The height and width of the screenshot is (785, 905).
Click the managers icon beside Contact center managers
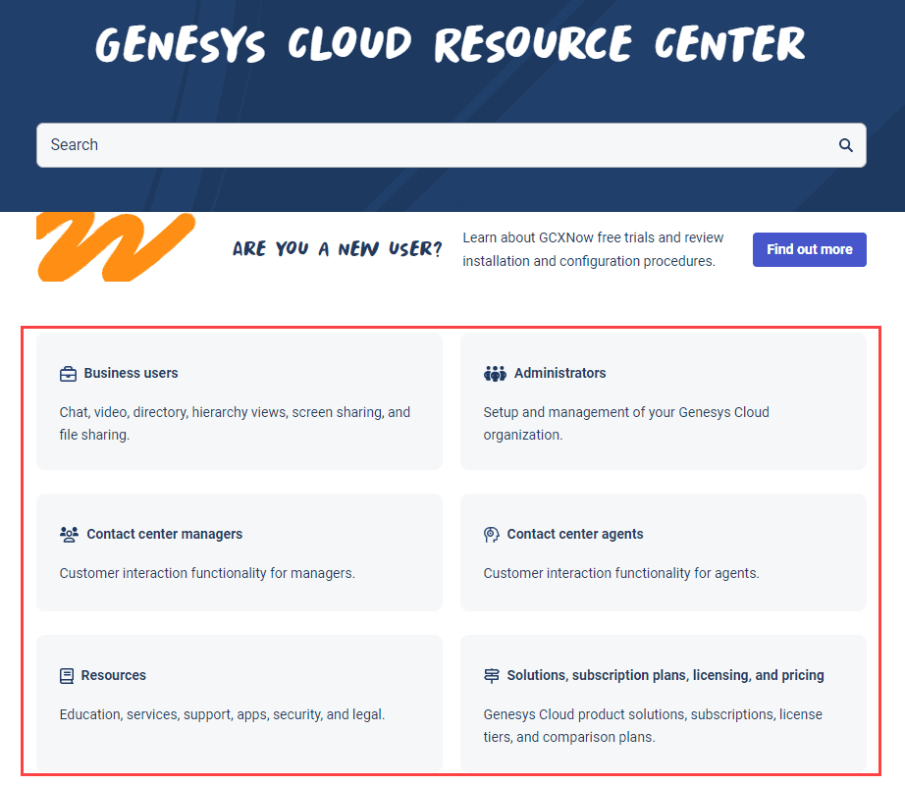[x=68, y=534]
